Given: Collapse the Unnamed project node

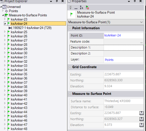Looking at the screenshot, I should [1, 7].
